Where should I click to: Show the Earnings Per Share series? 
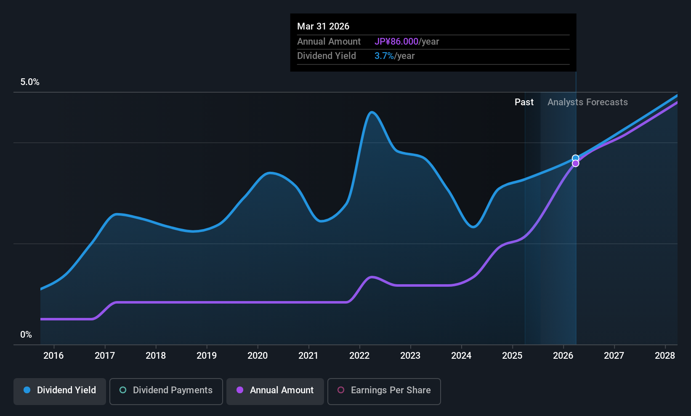click(x=384, y=392)
